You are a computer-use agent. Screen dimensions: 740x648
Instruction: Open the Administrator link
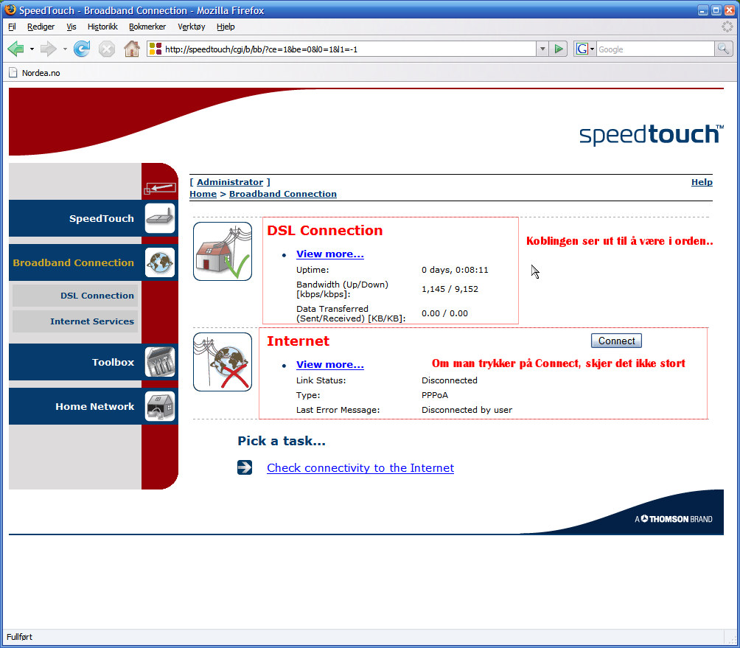230,182
